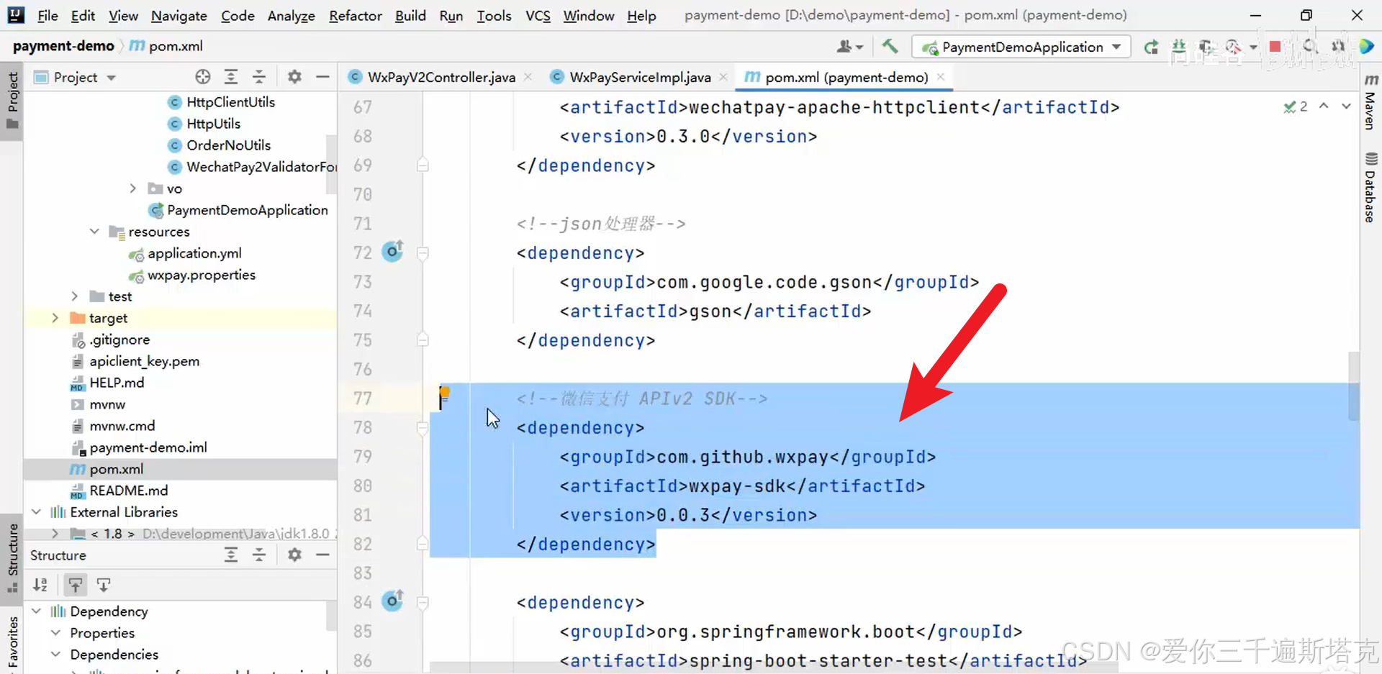The height and width of the screenshot is (674, 1382).
Task: Expand the vo folder
Action: click(x=132, y=188)
